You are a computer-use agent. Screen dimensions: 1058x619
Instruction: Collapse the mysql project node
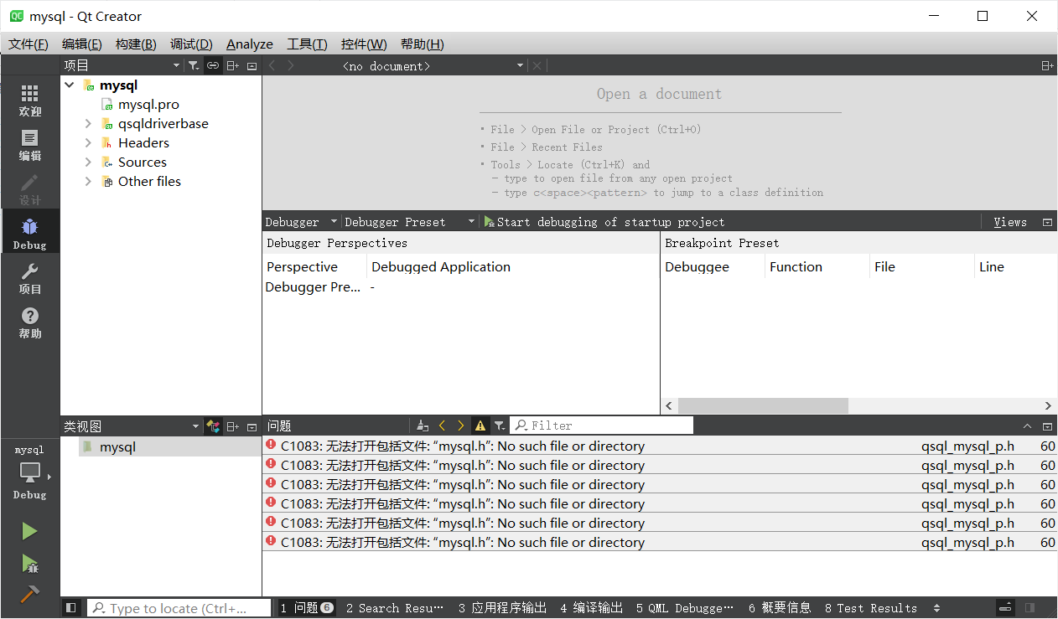click(x=70, y=85)
